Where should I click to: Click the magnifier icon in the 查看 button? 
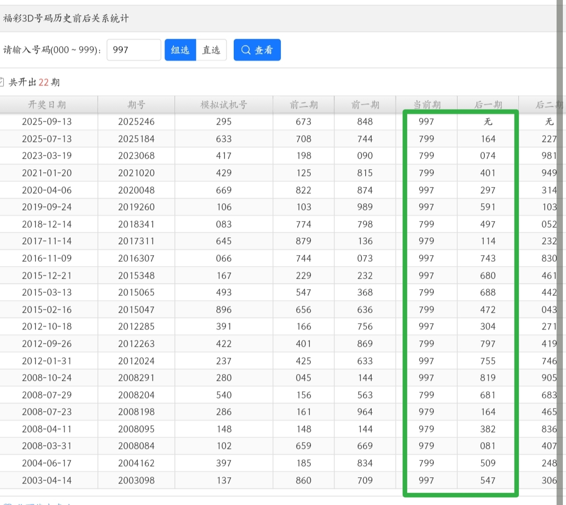point(246,50)
